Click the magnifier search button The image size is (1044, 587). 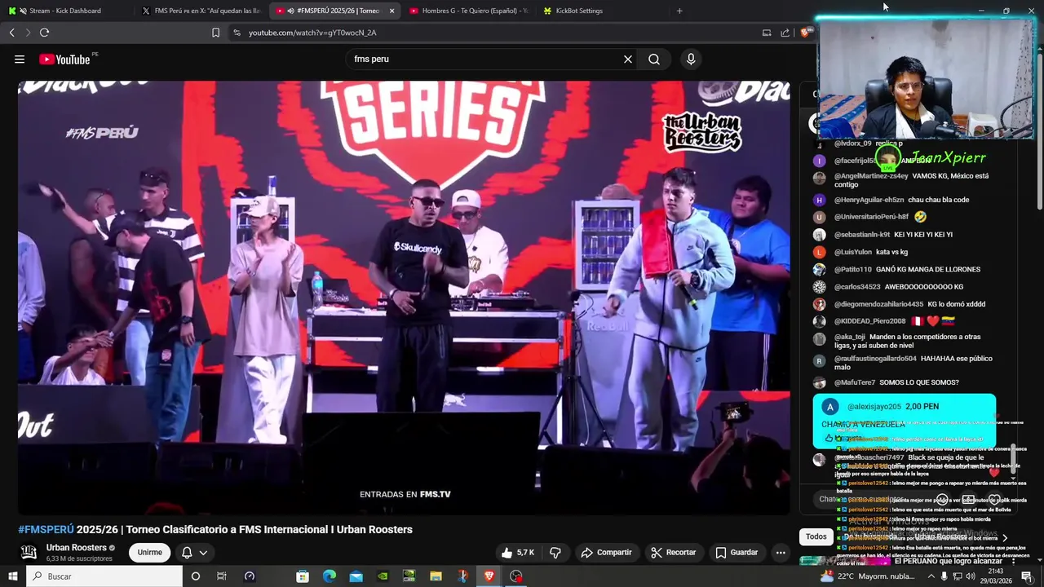click(x=654, y=59)
